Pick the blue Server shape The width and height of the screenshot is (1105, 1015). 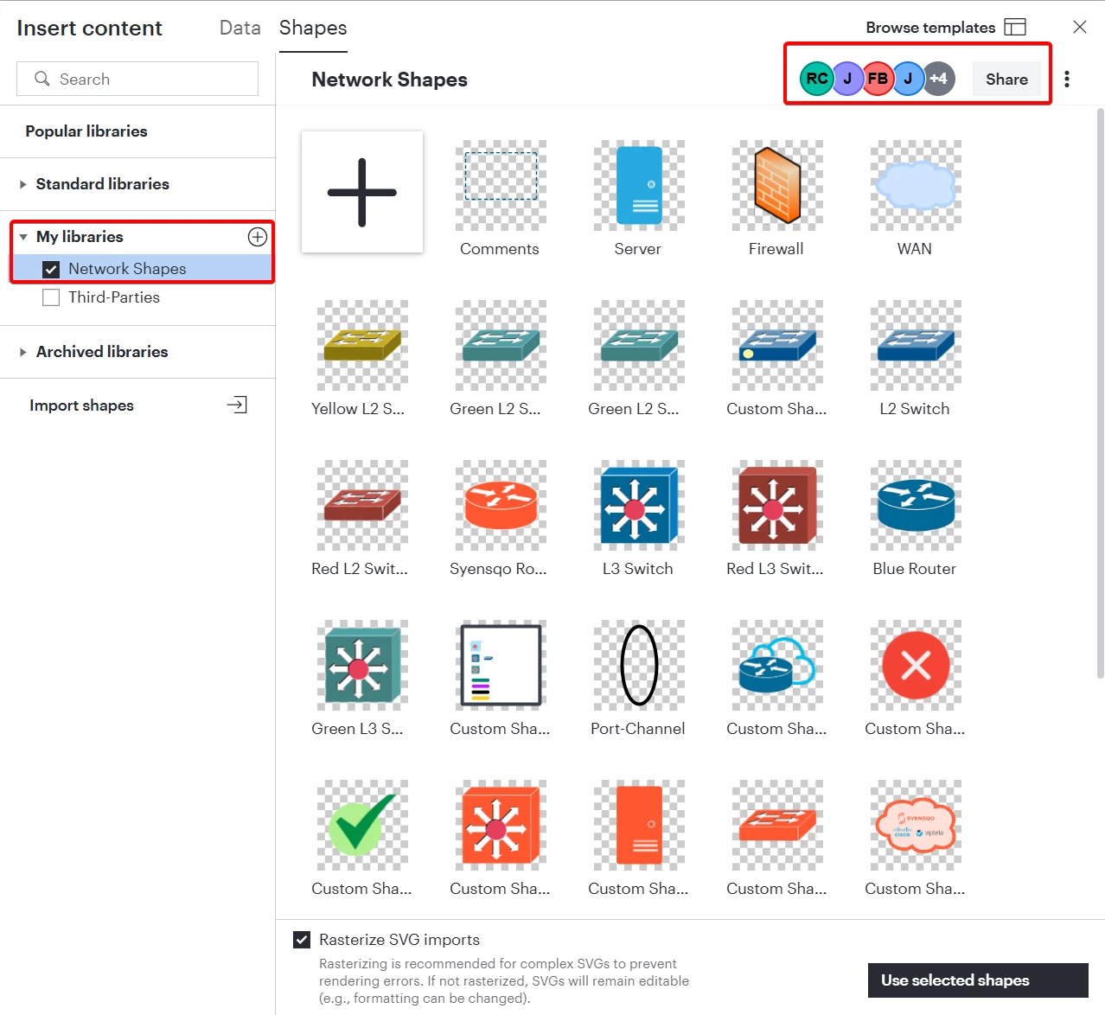click(x=639, y=185)
